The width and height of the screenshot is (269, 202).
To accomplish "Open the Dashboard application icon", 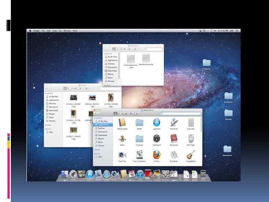I will point(157,139).
